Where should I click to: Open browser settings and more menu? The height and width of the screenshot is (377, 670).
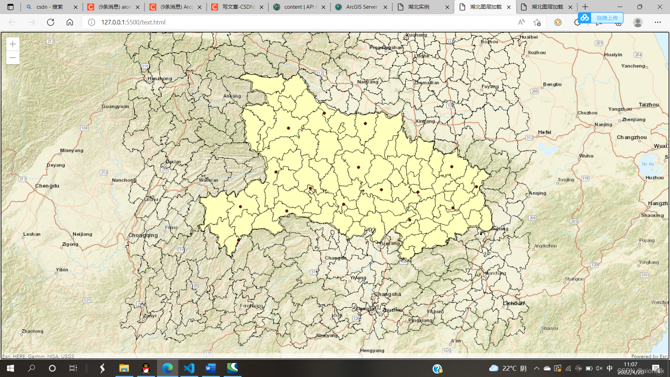(657, 22)
